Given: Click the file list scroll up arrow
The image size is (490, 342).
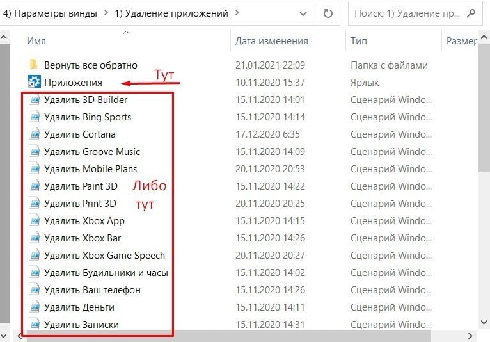Looking at the screenshot, I should point(484,37).
